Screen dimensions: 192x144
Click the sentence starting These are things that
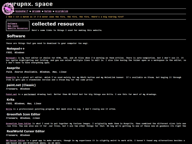pos(47,43)
